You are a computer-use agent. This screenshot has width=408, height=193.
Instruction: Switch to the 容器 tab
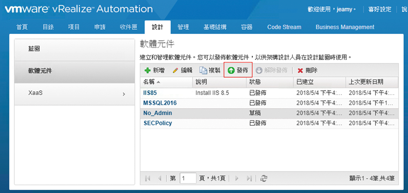point(247,27)
